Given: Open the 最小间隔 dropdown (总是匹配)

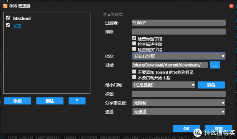Looking at the screenshot, I should point(164,85).
